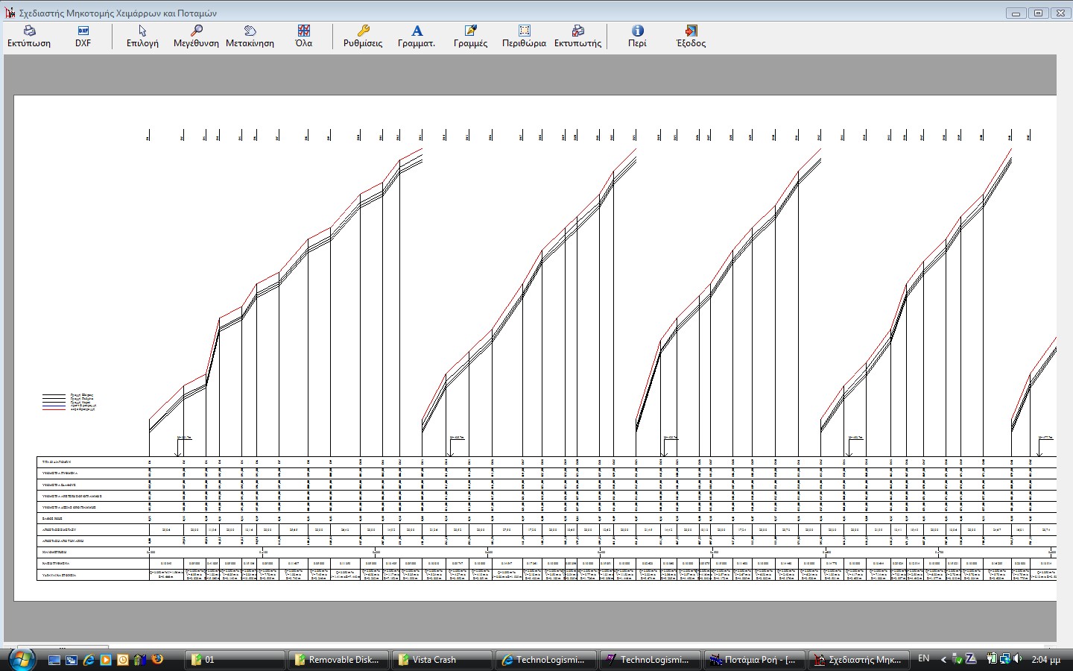Open the Εκτυπωτής printer setup
Viewport: 1073px width, 671px height.
pyautogui.click(x=577, y=36)
